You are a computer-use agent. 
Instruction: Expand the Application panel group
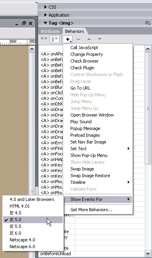46,15
